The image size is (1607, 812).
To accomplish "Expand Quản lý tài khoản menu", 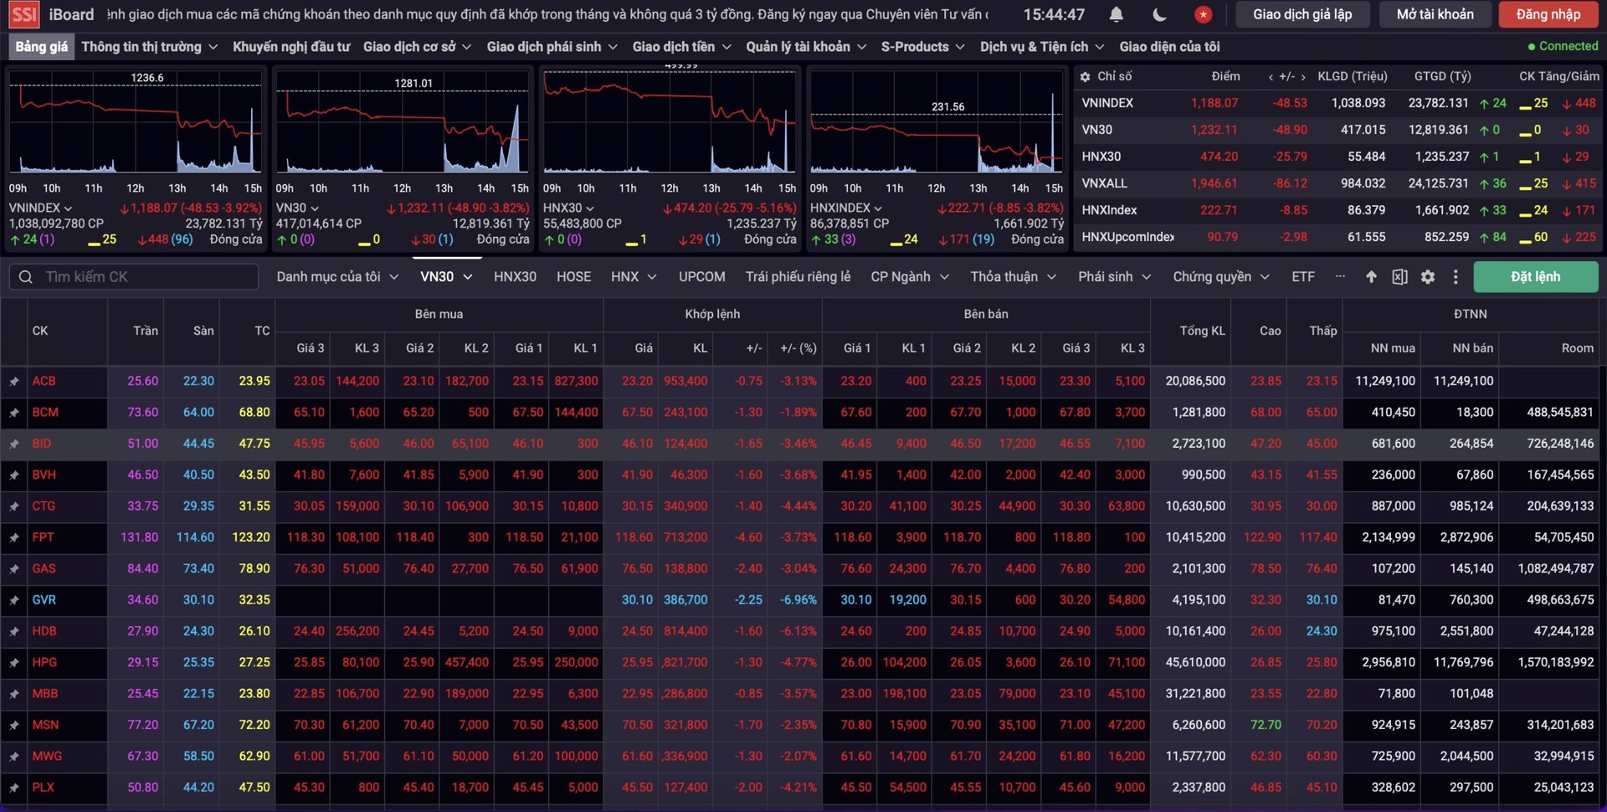I will click(806, 47).
